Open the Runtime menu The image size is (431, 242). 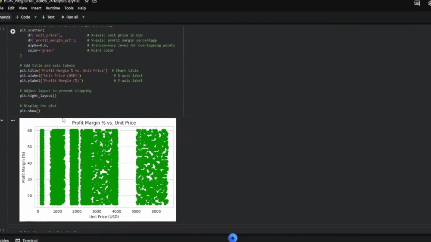pyautogui.click(x=53, y=8)
